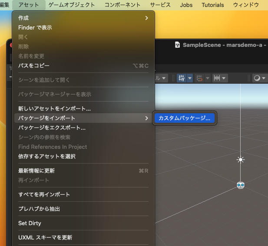Open the サービス menu
Viewport: 268px width, 246px height.
click(160, 5)
